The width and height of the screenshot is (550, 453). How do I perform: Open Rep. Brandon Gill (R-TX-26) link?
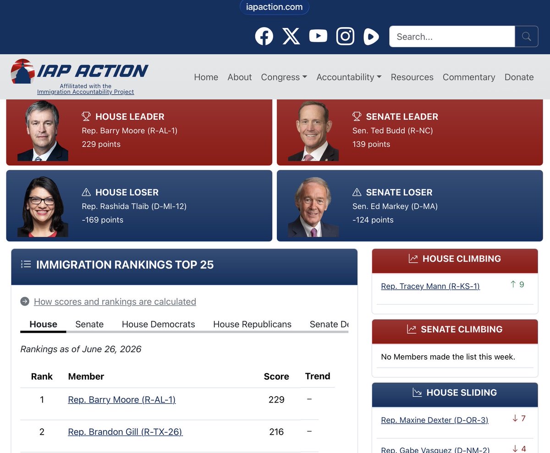(125, 432)
